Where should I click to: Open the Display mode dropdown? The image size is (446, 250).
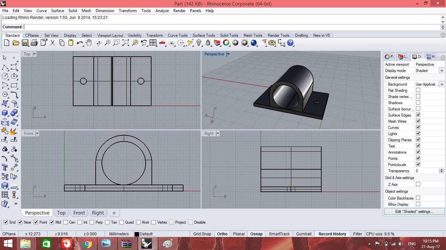coord(441,71)
